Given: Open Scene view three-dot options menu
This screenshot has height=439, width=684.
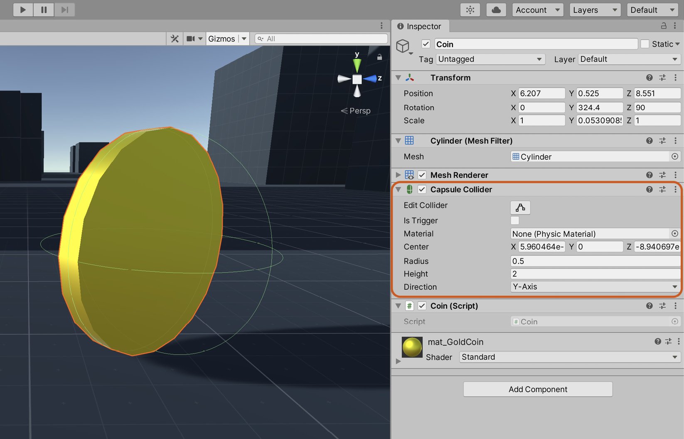Looking at the screenshot, I should 381,26.
